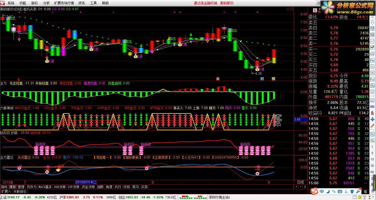
Task: Switch to the DDE决策 template tab
Action: click(x=60, y=187)
